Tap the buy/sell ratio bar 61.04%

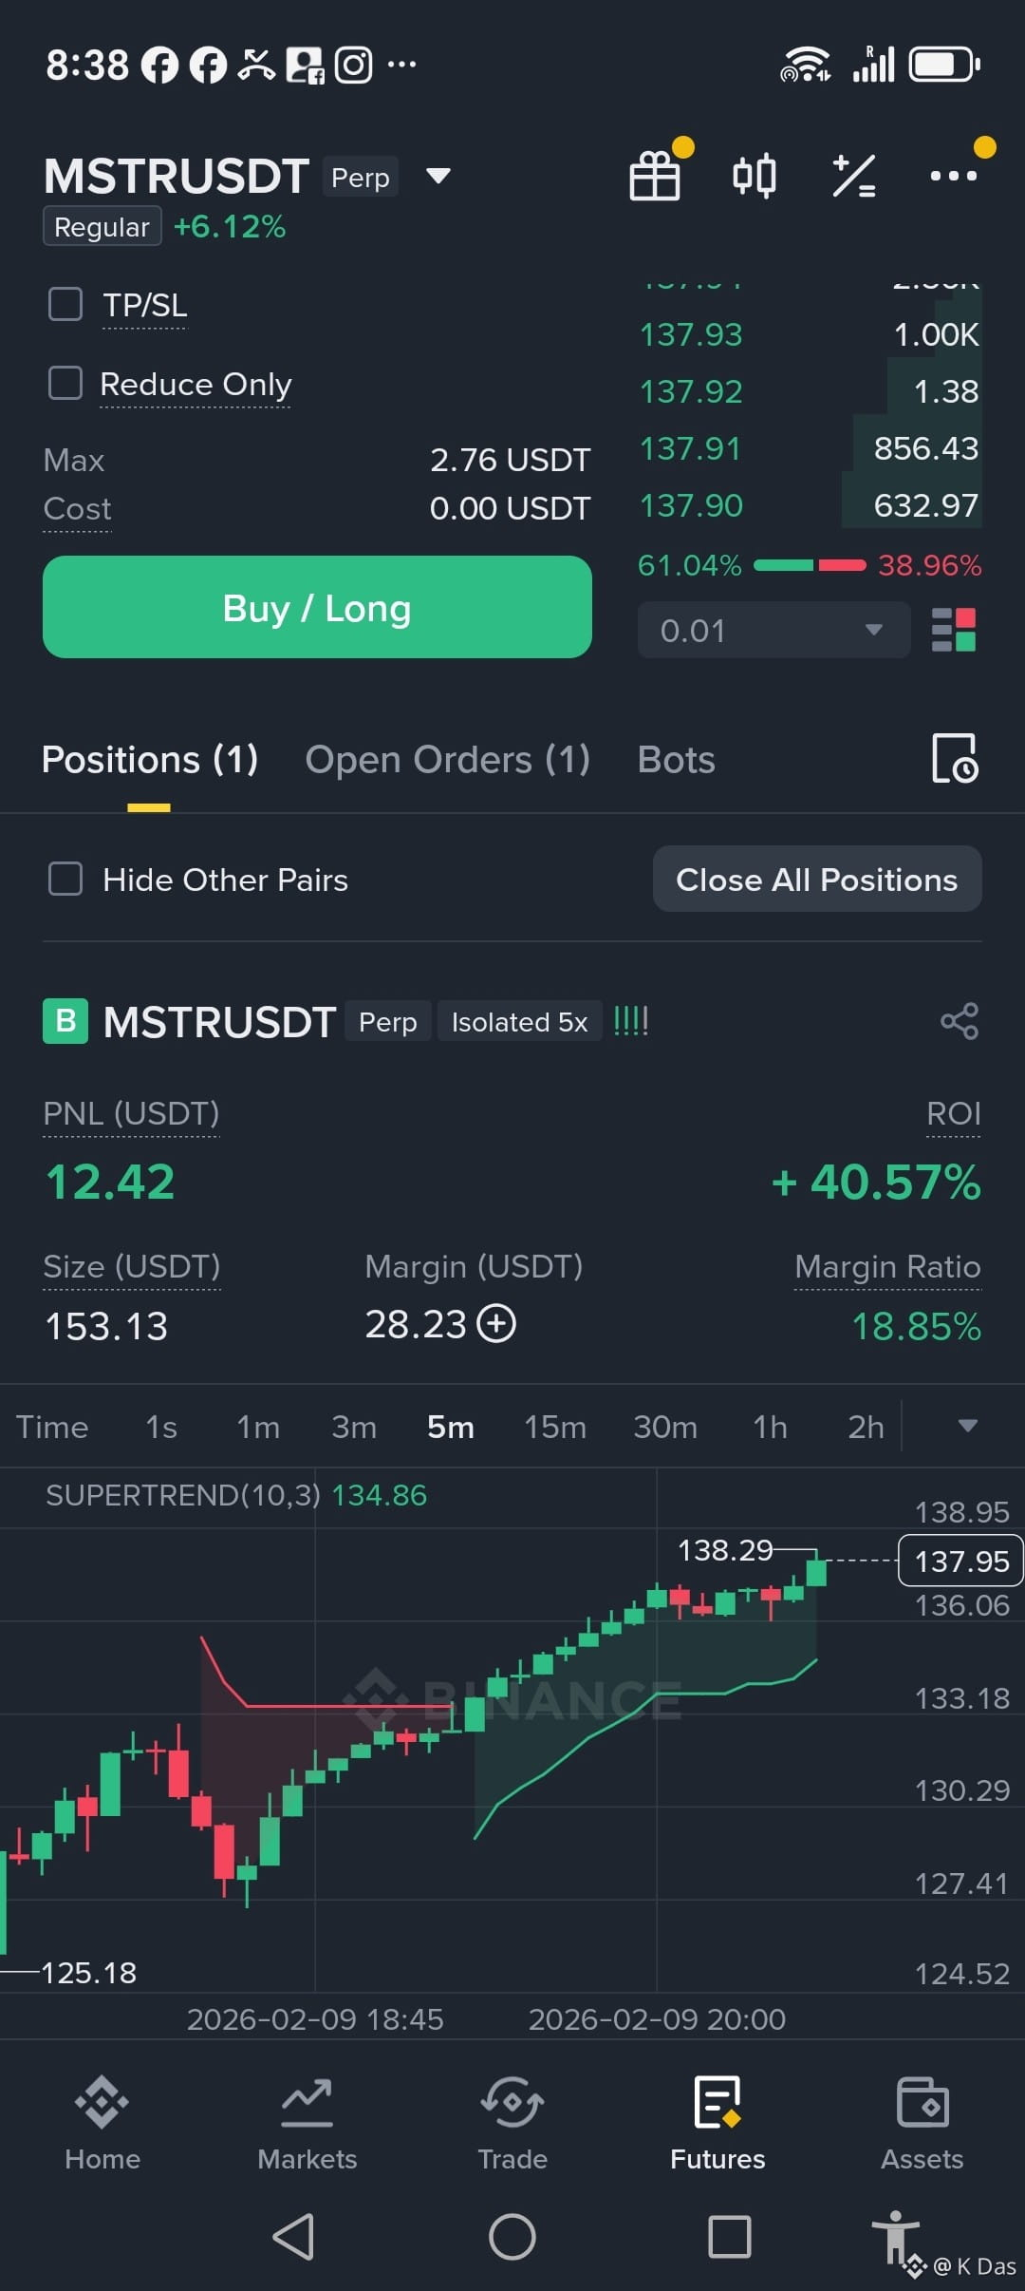click(x=810, y=565)
